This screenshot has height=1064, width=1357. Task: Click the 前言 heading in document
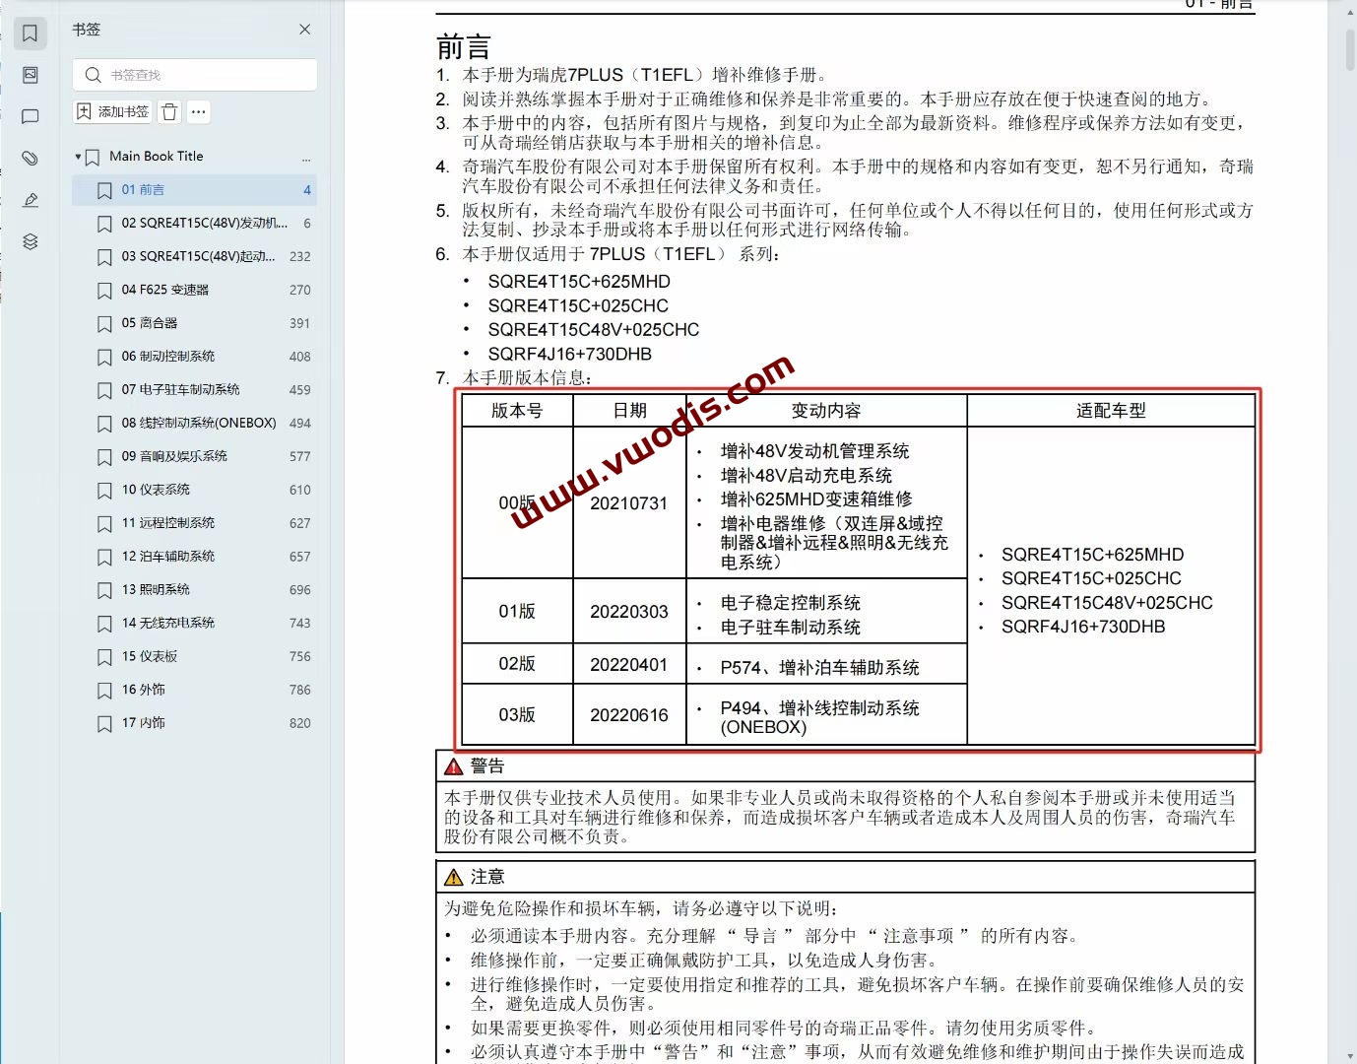[x=463, y=46]
